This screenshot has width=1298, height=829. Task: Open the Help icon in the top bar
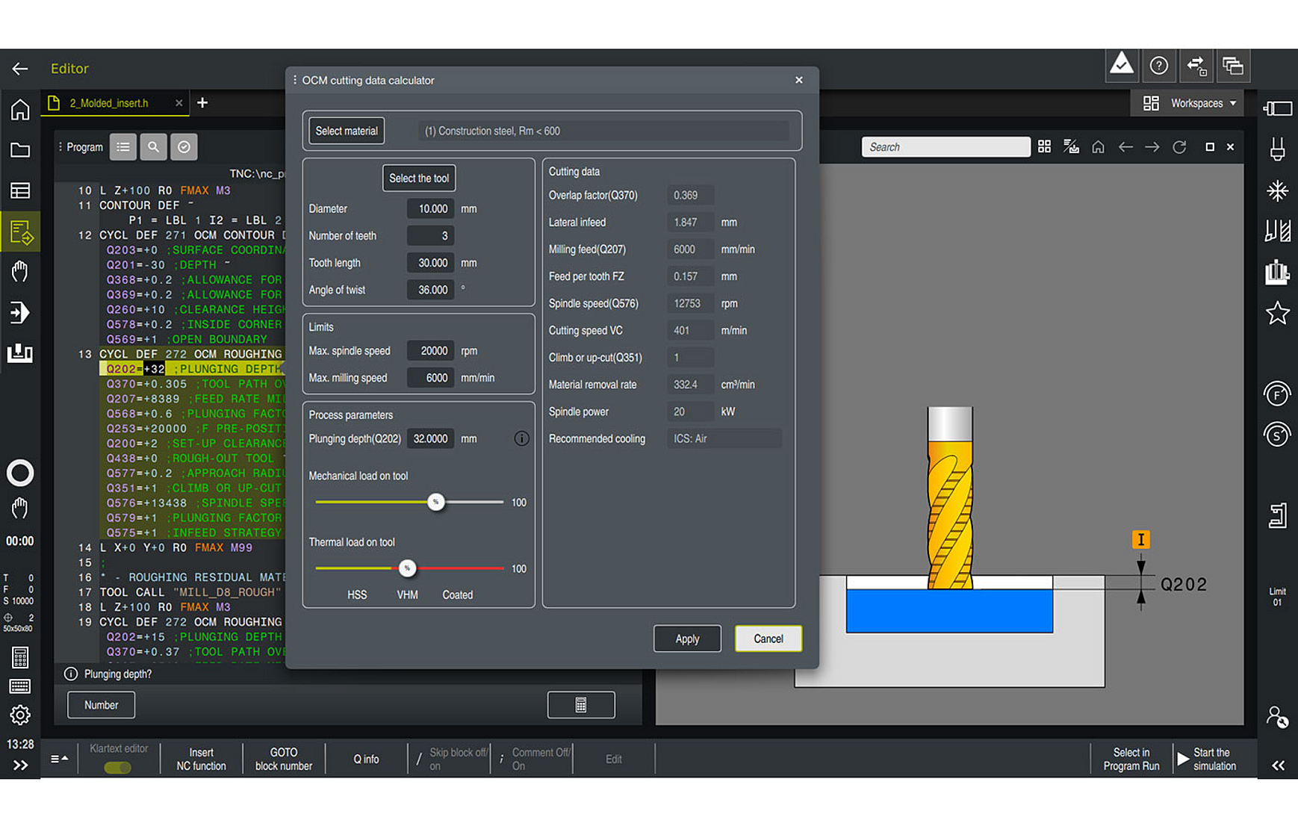tap(1159, 66)
